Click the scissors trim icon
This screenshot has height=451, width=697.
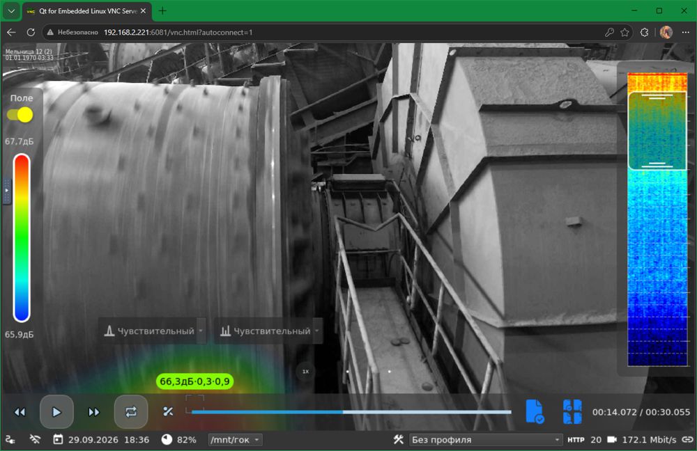pos(168,412)
